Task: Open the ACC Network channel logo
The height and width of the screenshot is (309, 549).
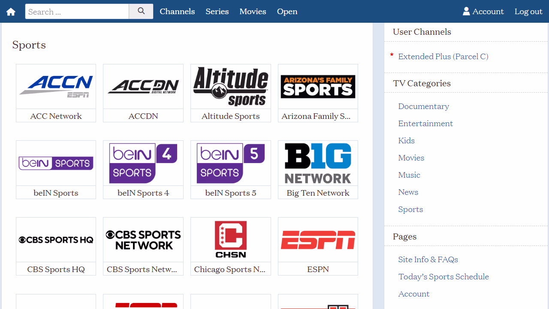Action: [x=56, y=87]
